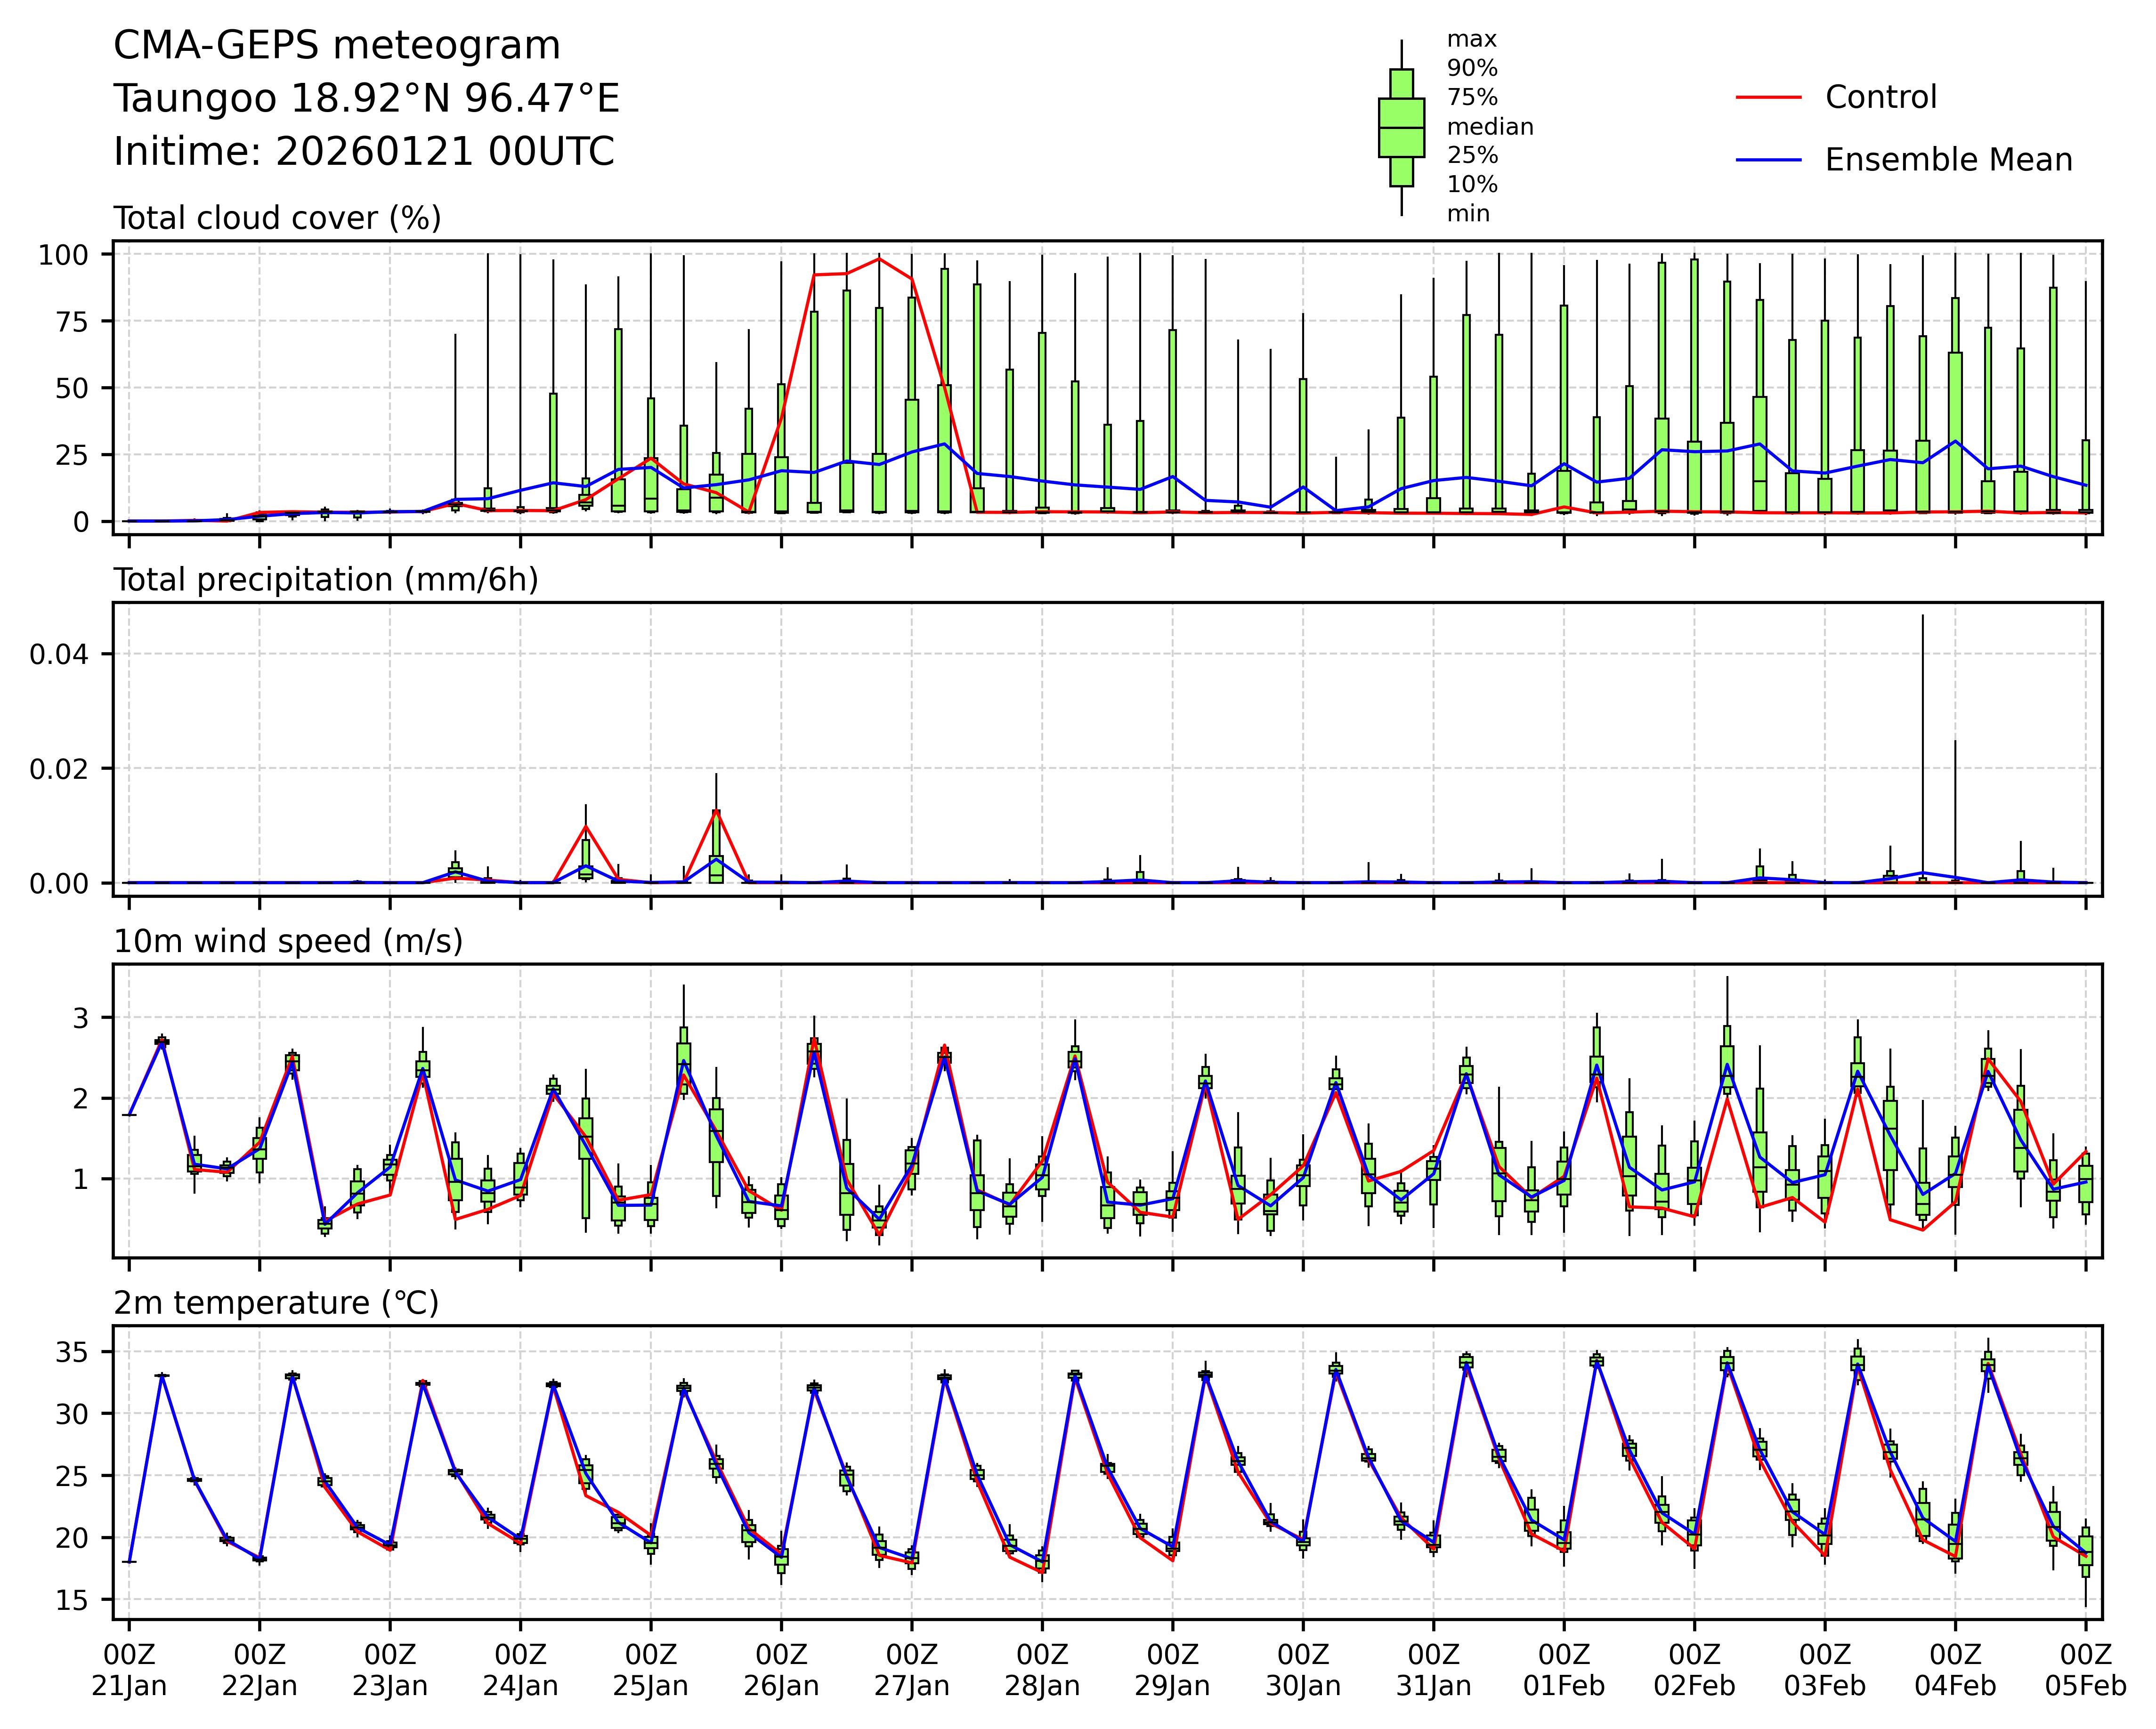Click the 2m temperature panel title
This screenshot has width=2156, height=1729.
point(276,1304)
